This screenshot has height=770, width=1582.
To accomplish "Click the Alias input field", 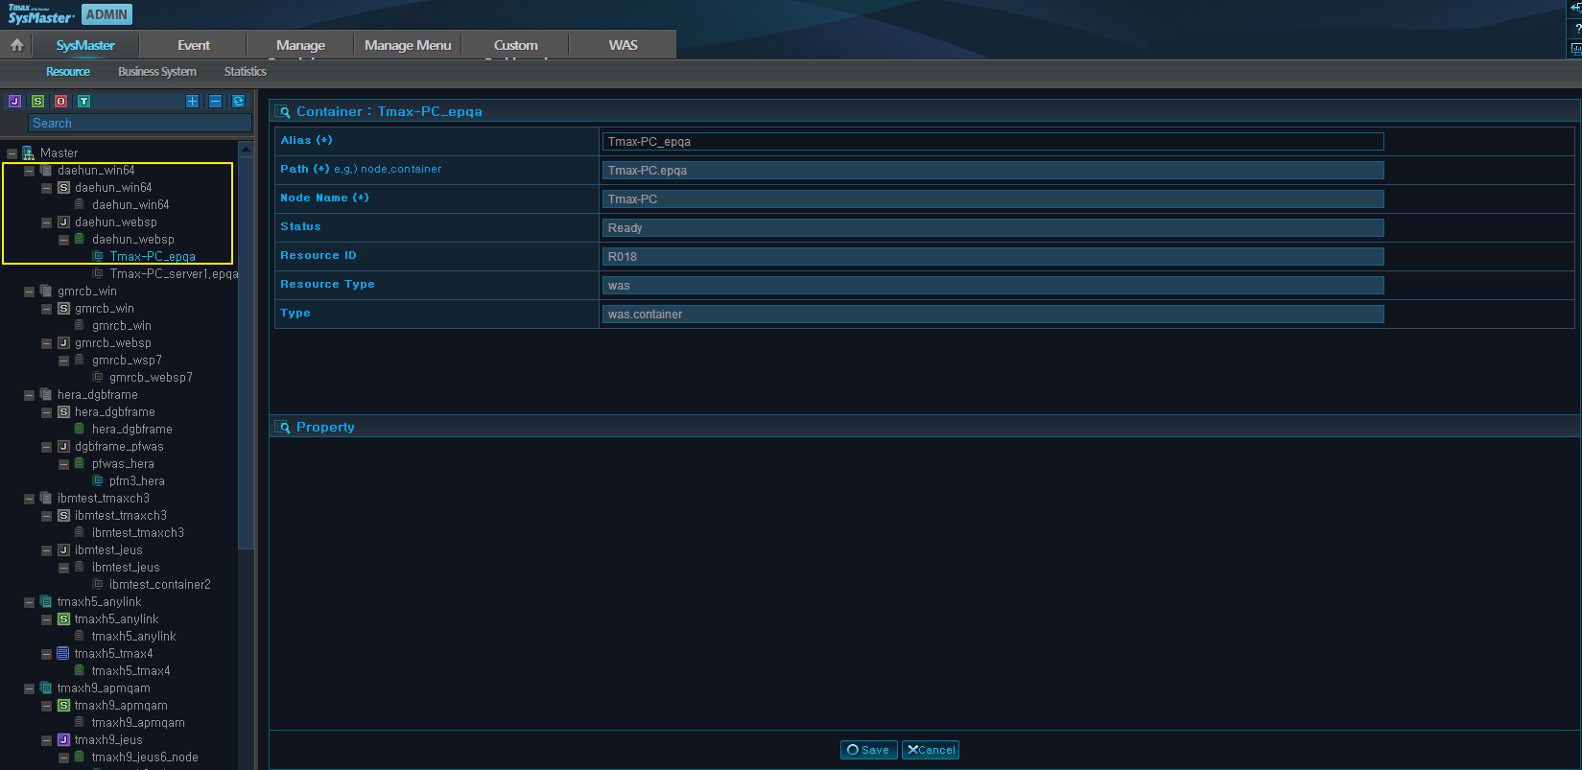I will click(993, 141).
